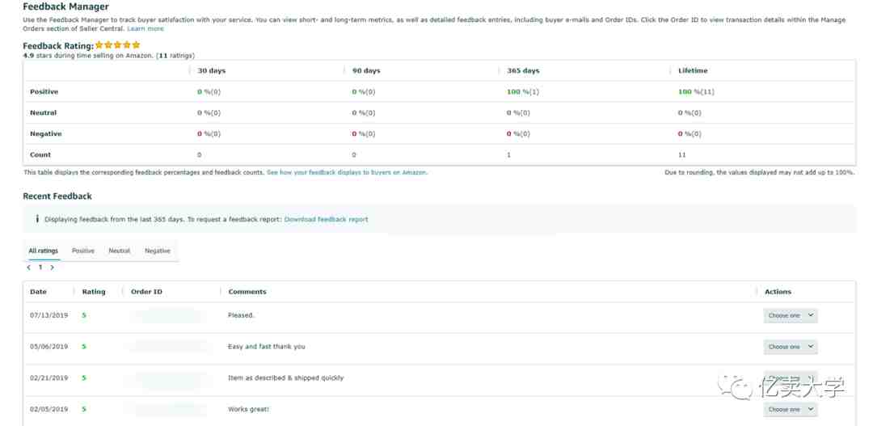Click Download feedback report link
Image resolution: width=873 pixels, height=426 pixels.
(x=327, y=219)
